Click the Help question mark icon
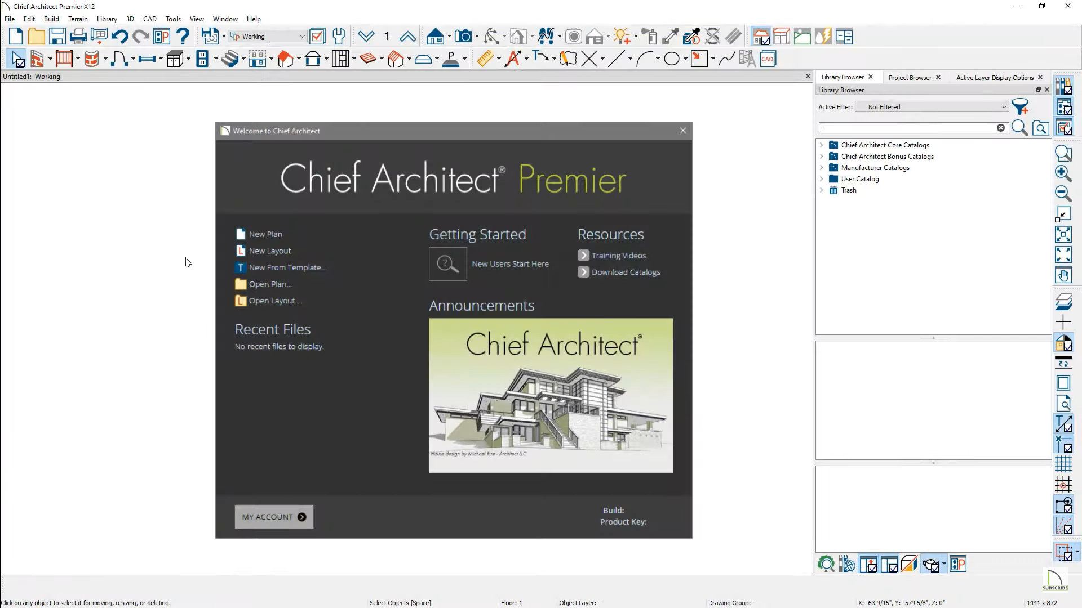Screen dimensions: 1082x608 (183, 37)
